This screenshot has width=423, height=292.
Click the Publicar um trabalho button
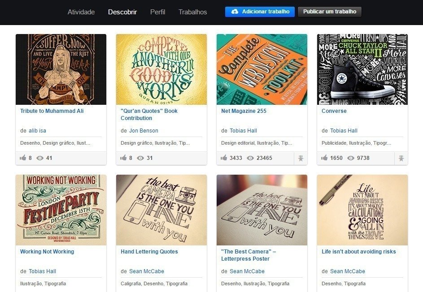tap(330, 12)
